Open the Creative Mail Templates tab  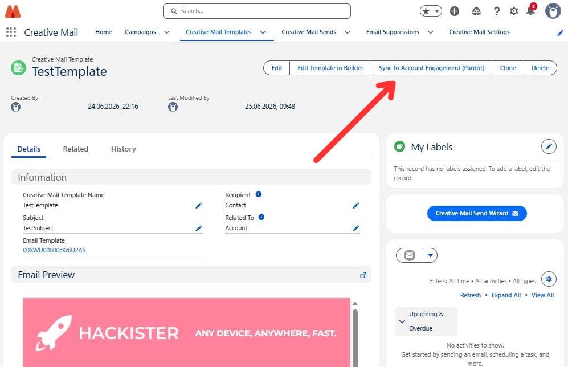pyautogui.click(x=218, y=32)
